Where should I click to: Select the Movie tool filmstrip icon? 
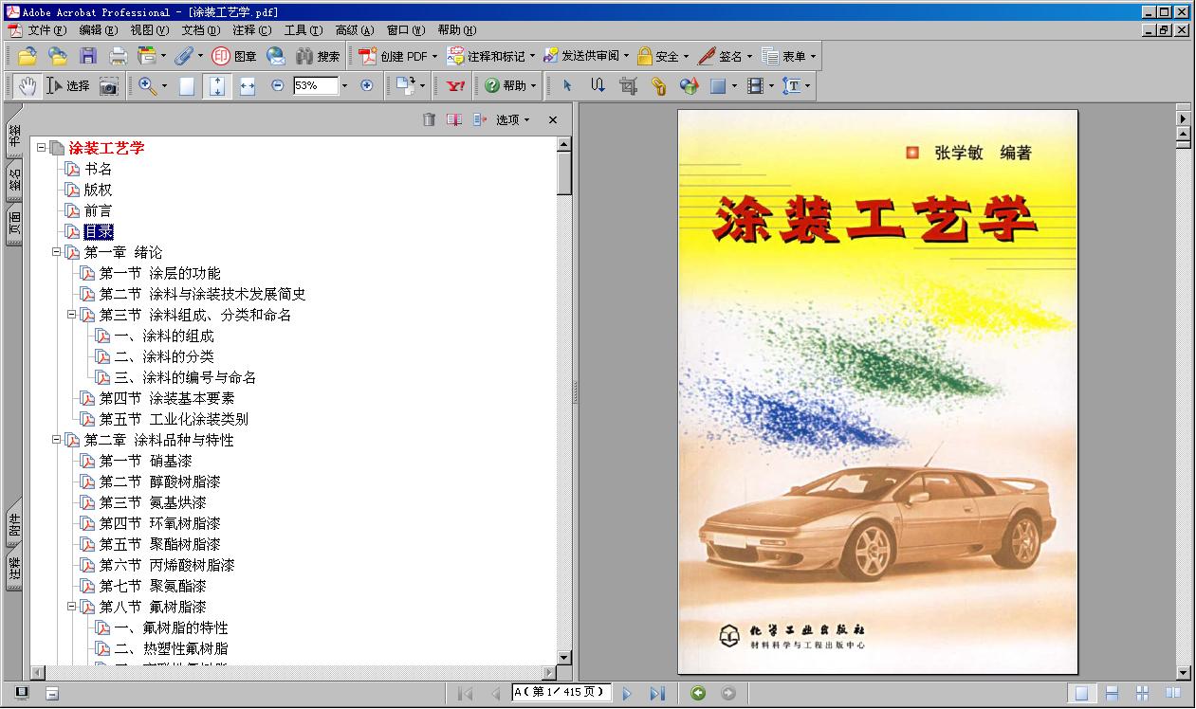[755, 85]
